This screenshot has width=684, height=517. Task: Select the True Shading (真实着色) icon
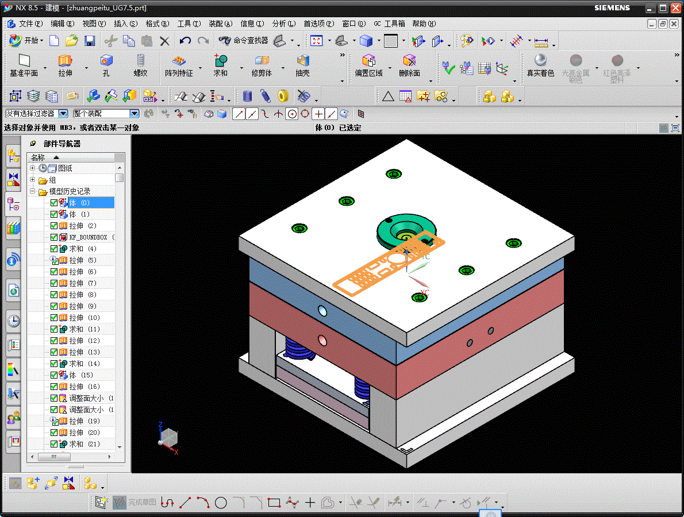[540, 61]
